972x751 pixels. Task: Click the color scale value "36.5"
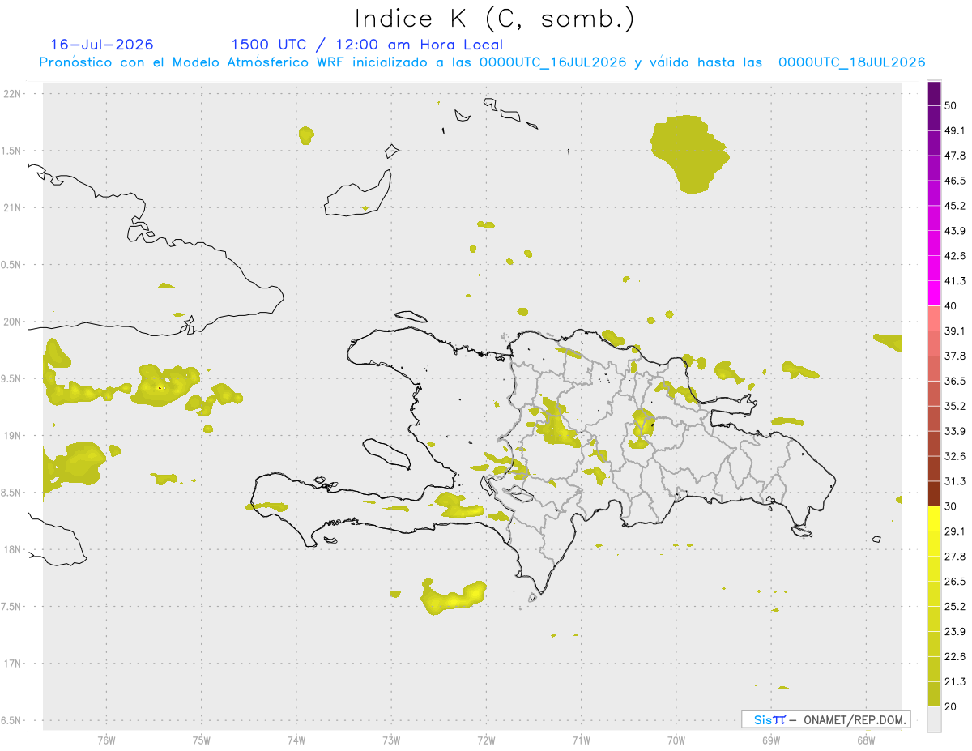(x=955, y=381)
